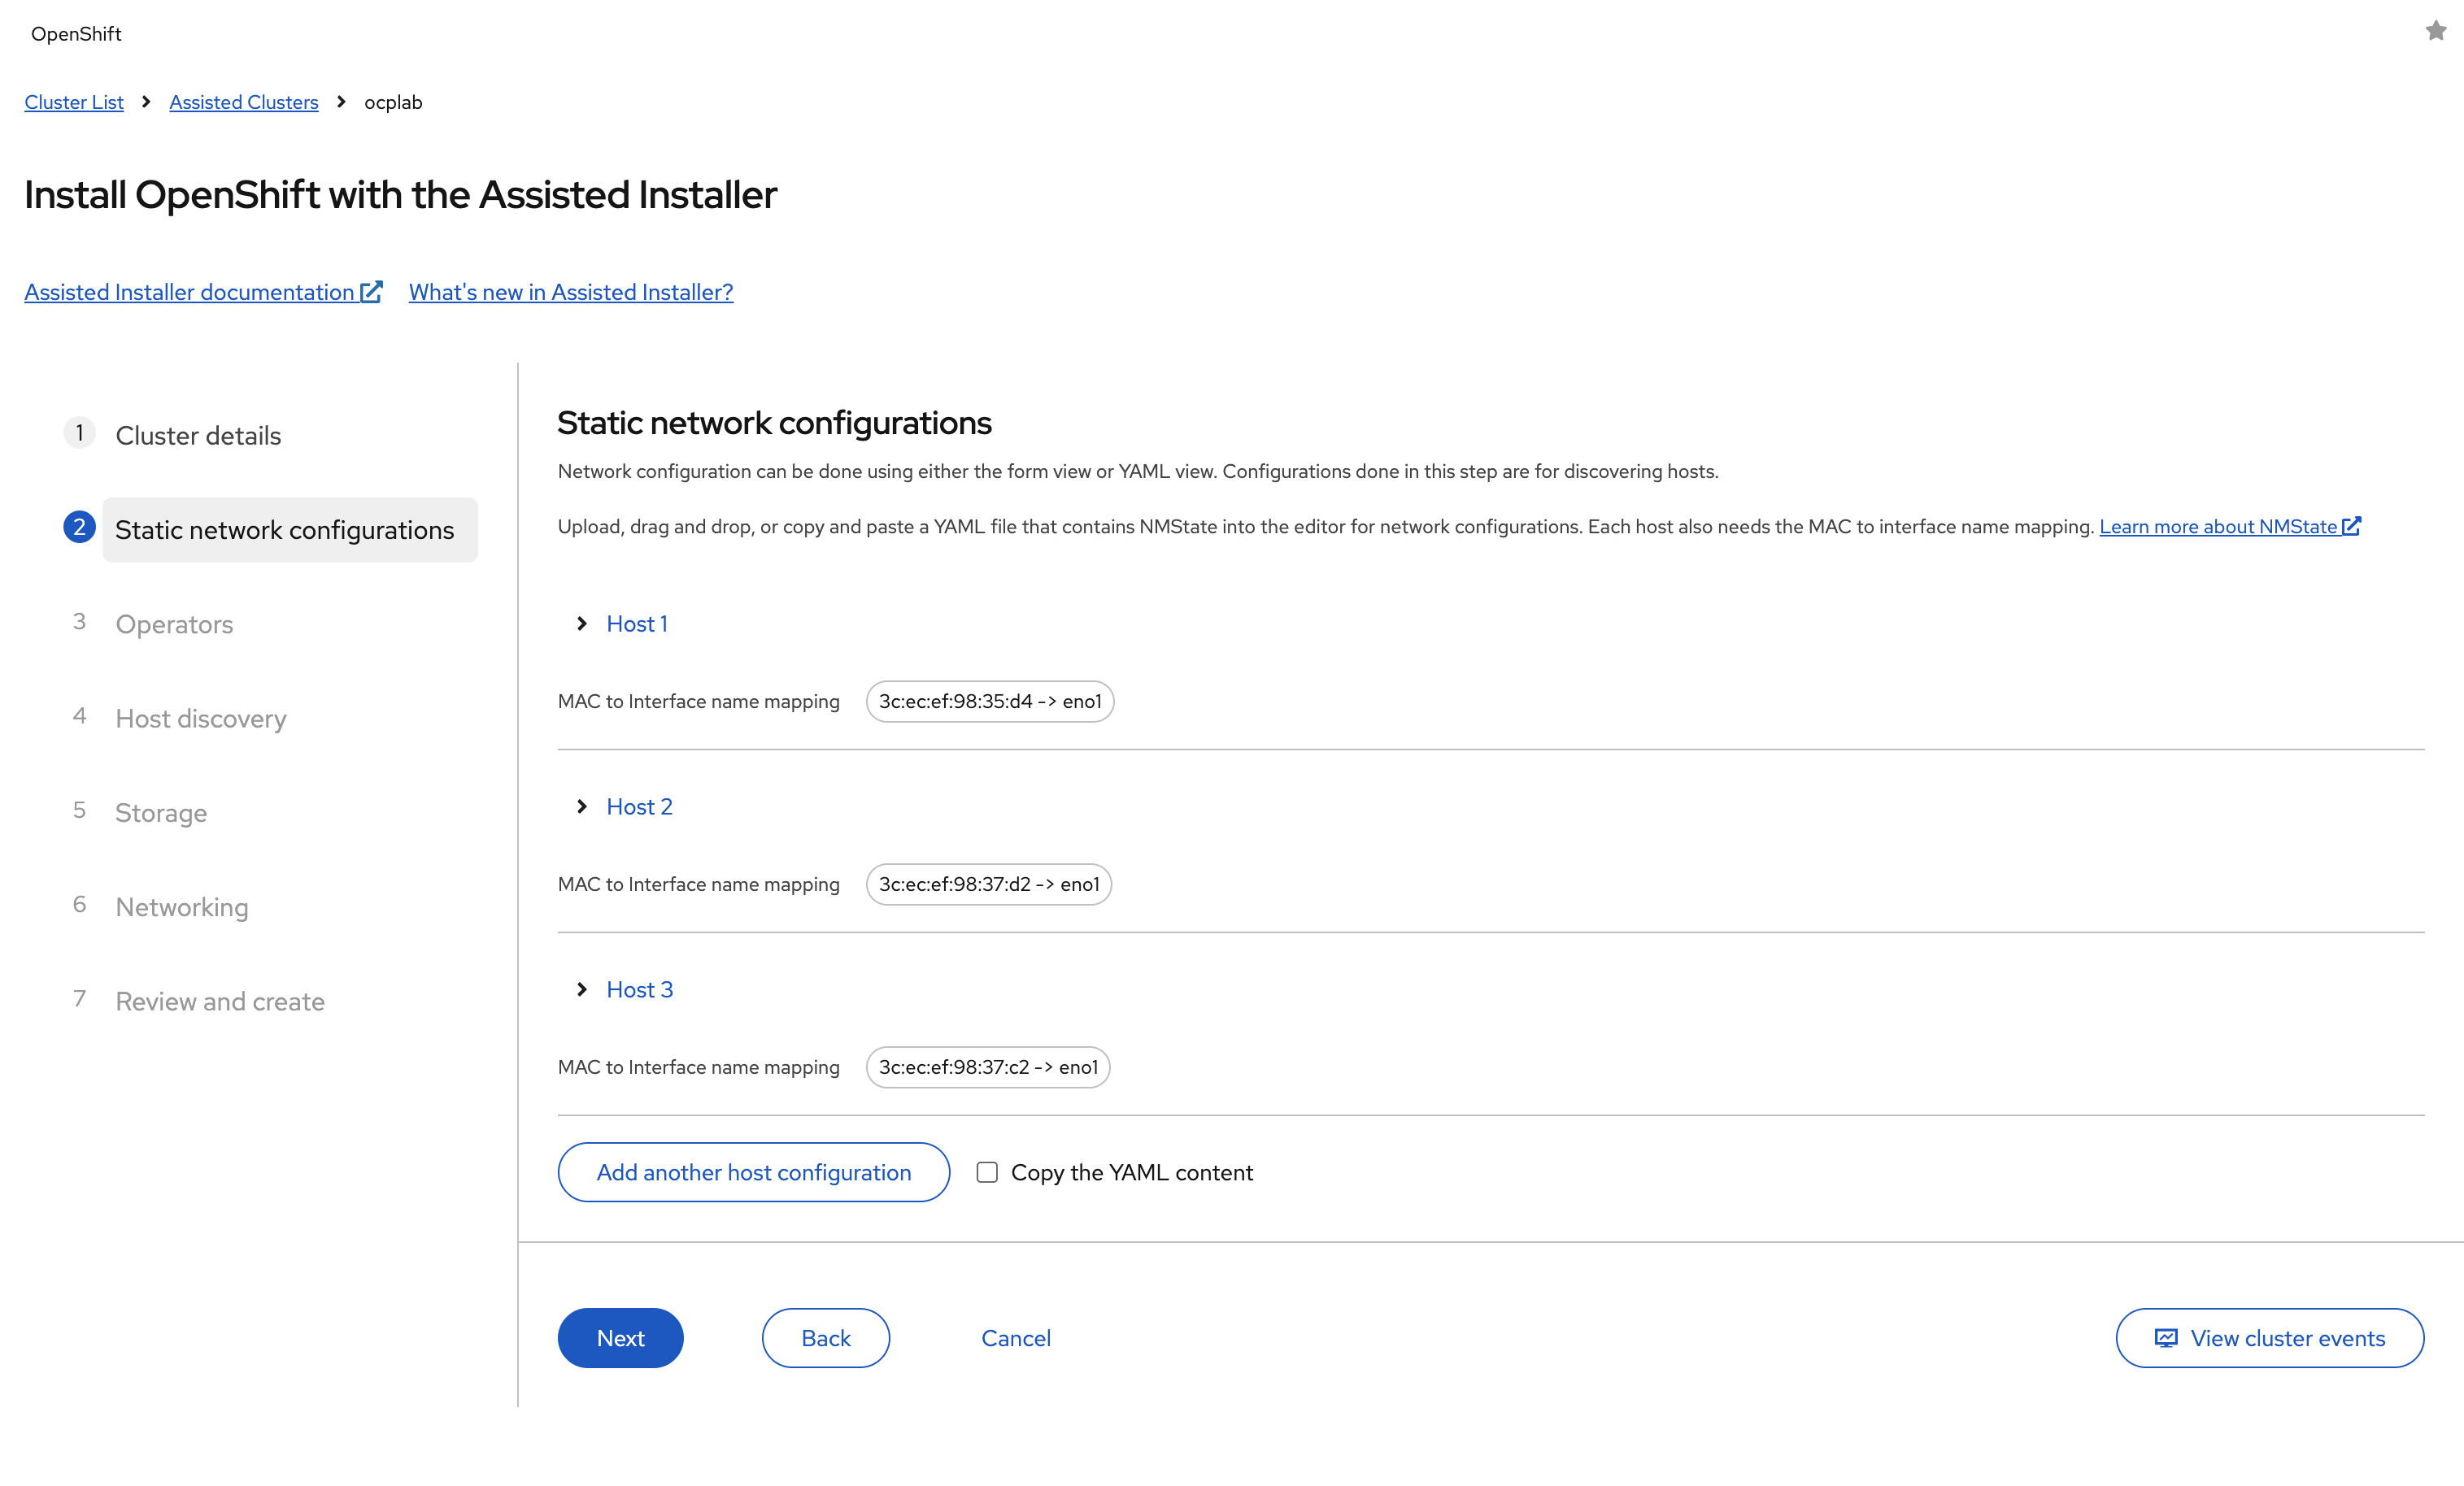The height and width of the screenshot is (1486, 2464).
Task: Expand the Host 2 section chevron
Action: coord(582,806)
